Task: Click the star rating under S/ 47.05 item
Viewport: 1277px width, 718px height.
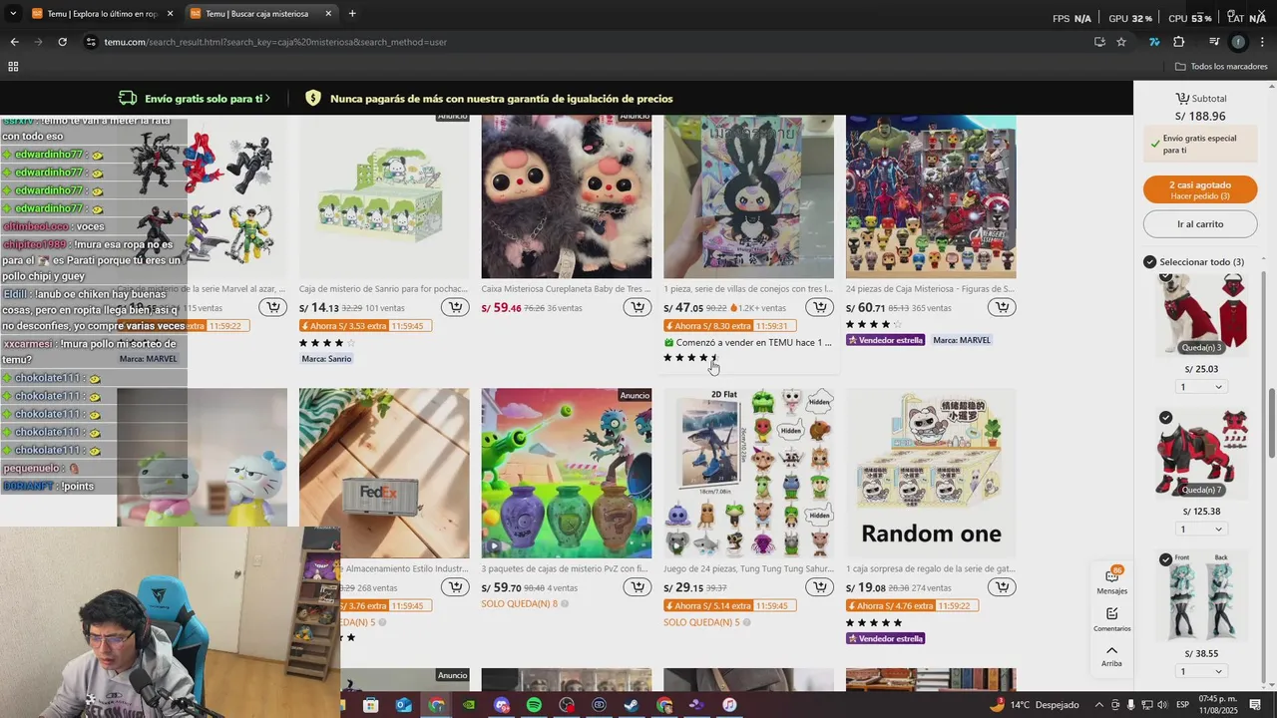Action: click(x=690, y=357)
